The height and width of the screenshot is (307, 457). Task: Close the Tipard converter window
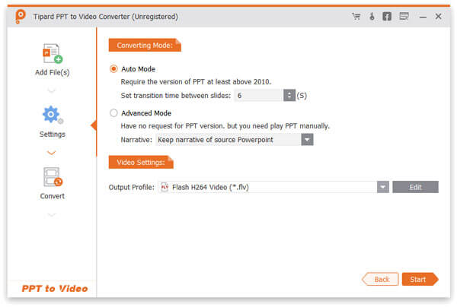(x=438, y=16)
